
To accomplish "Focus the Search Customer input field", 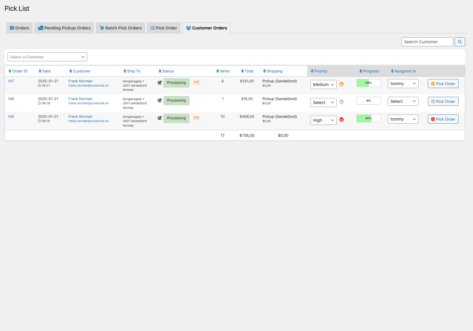I will 427,42.
